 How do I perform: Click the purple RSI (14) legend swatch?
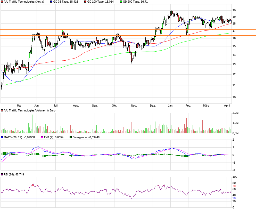coord(2,174)
